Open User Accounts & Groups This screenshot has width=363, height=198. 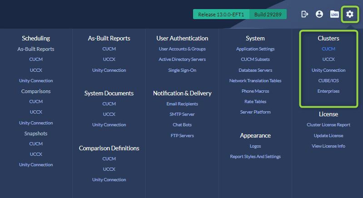coord(182,49)
